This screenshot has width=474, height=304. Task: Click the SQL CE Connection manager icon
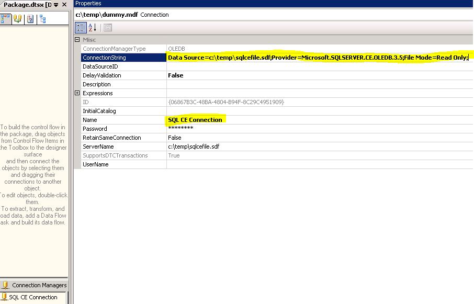pos(5,297)
